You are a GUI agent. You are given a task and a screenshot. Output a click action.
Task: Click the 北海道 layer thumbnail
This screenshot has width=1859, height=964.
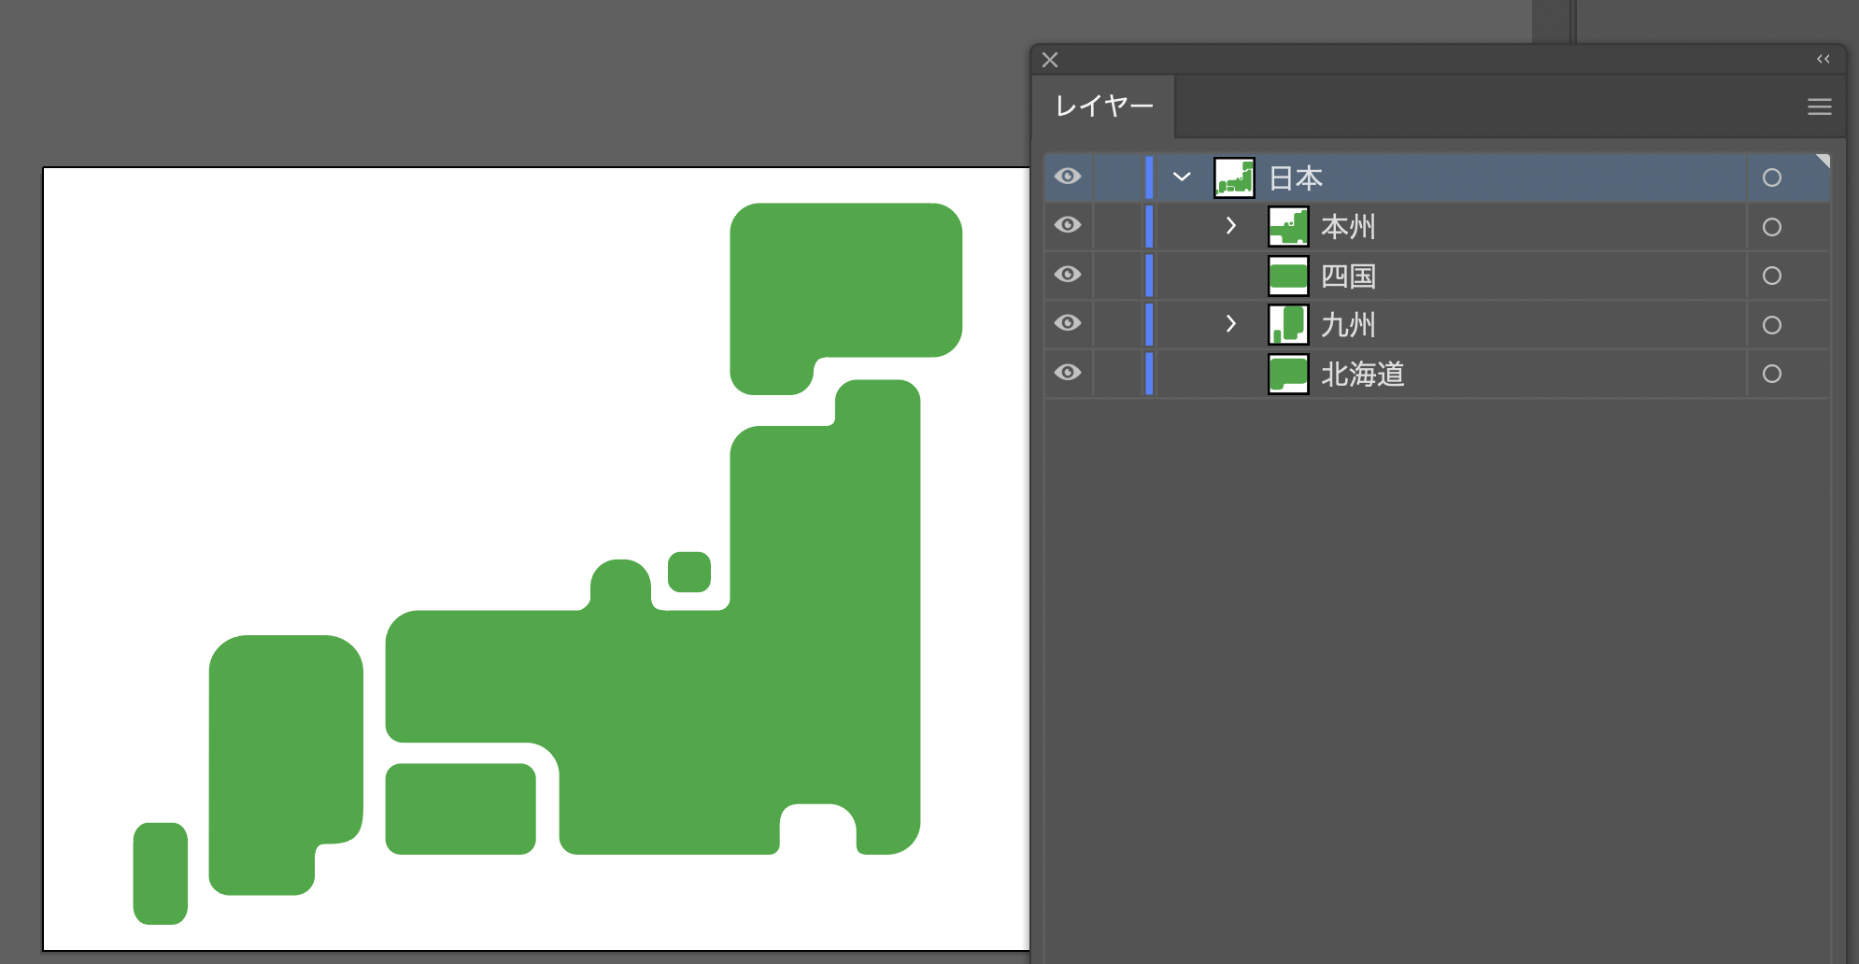(x=1288, y=373)
